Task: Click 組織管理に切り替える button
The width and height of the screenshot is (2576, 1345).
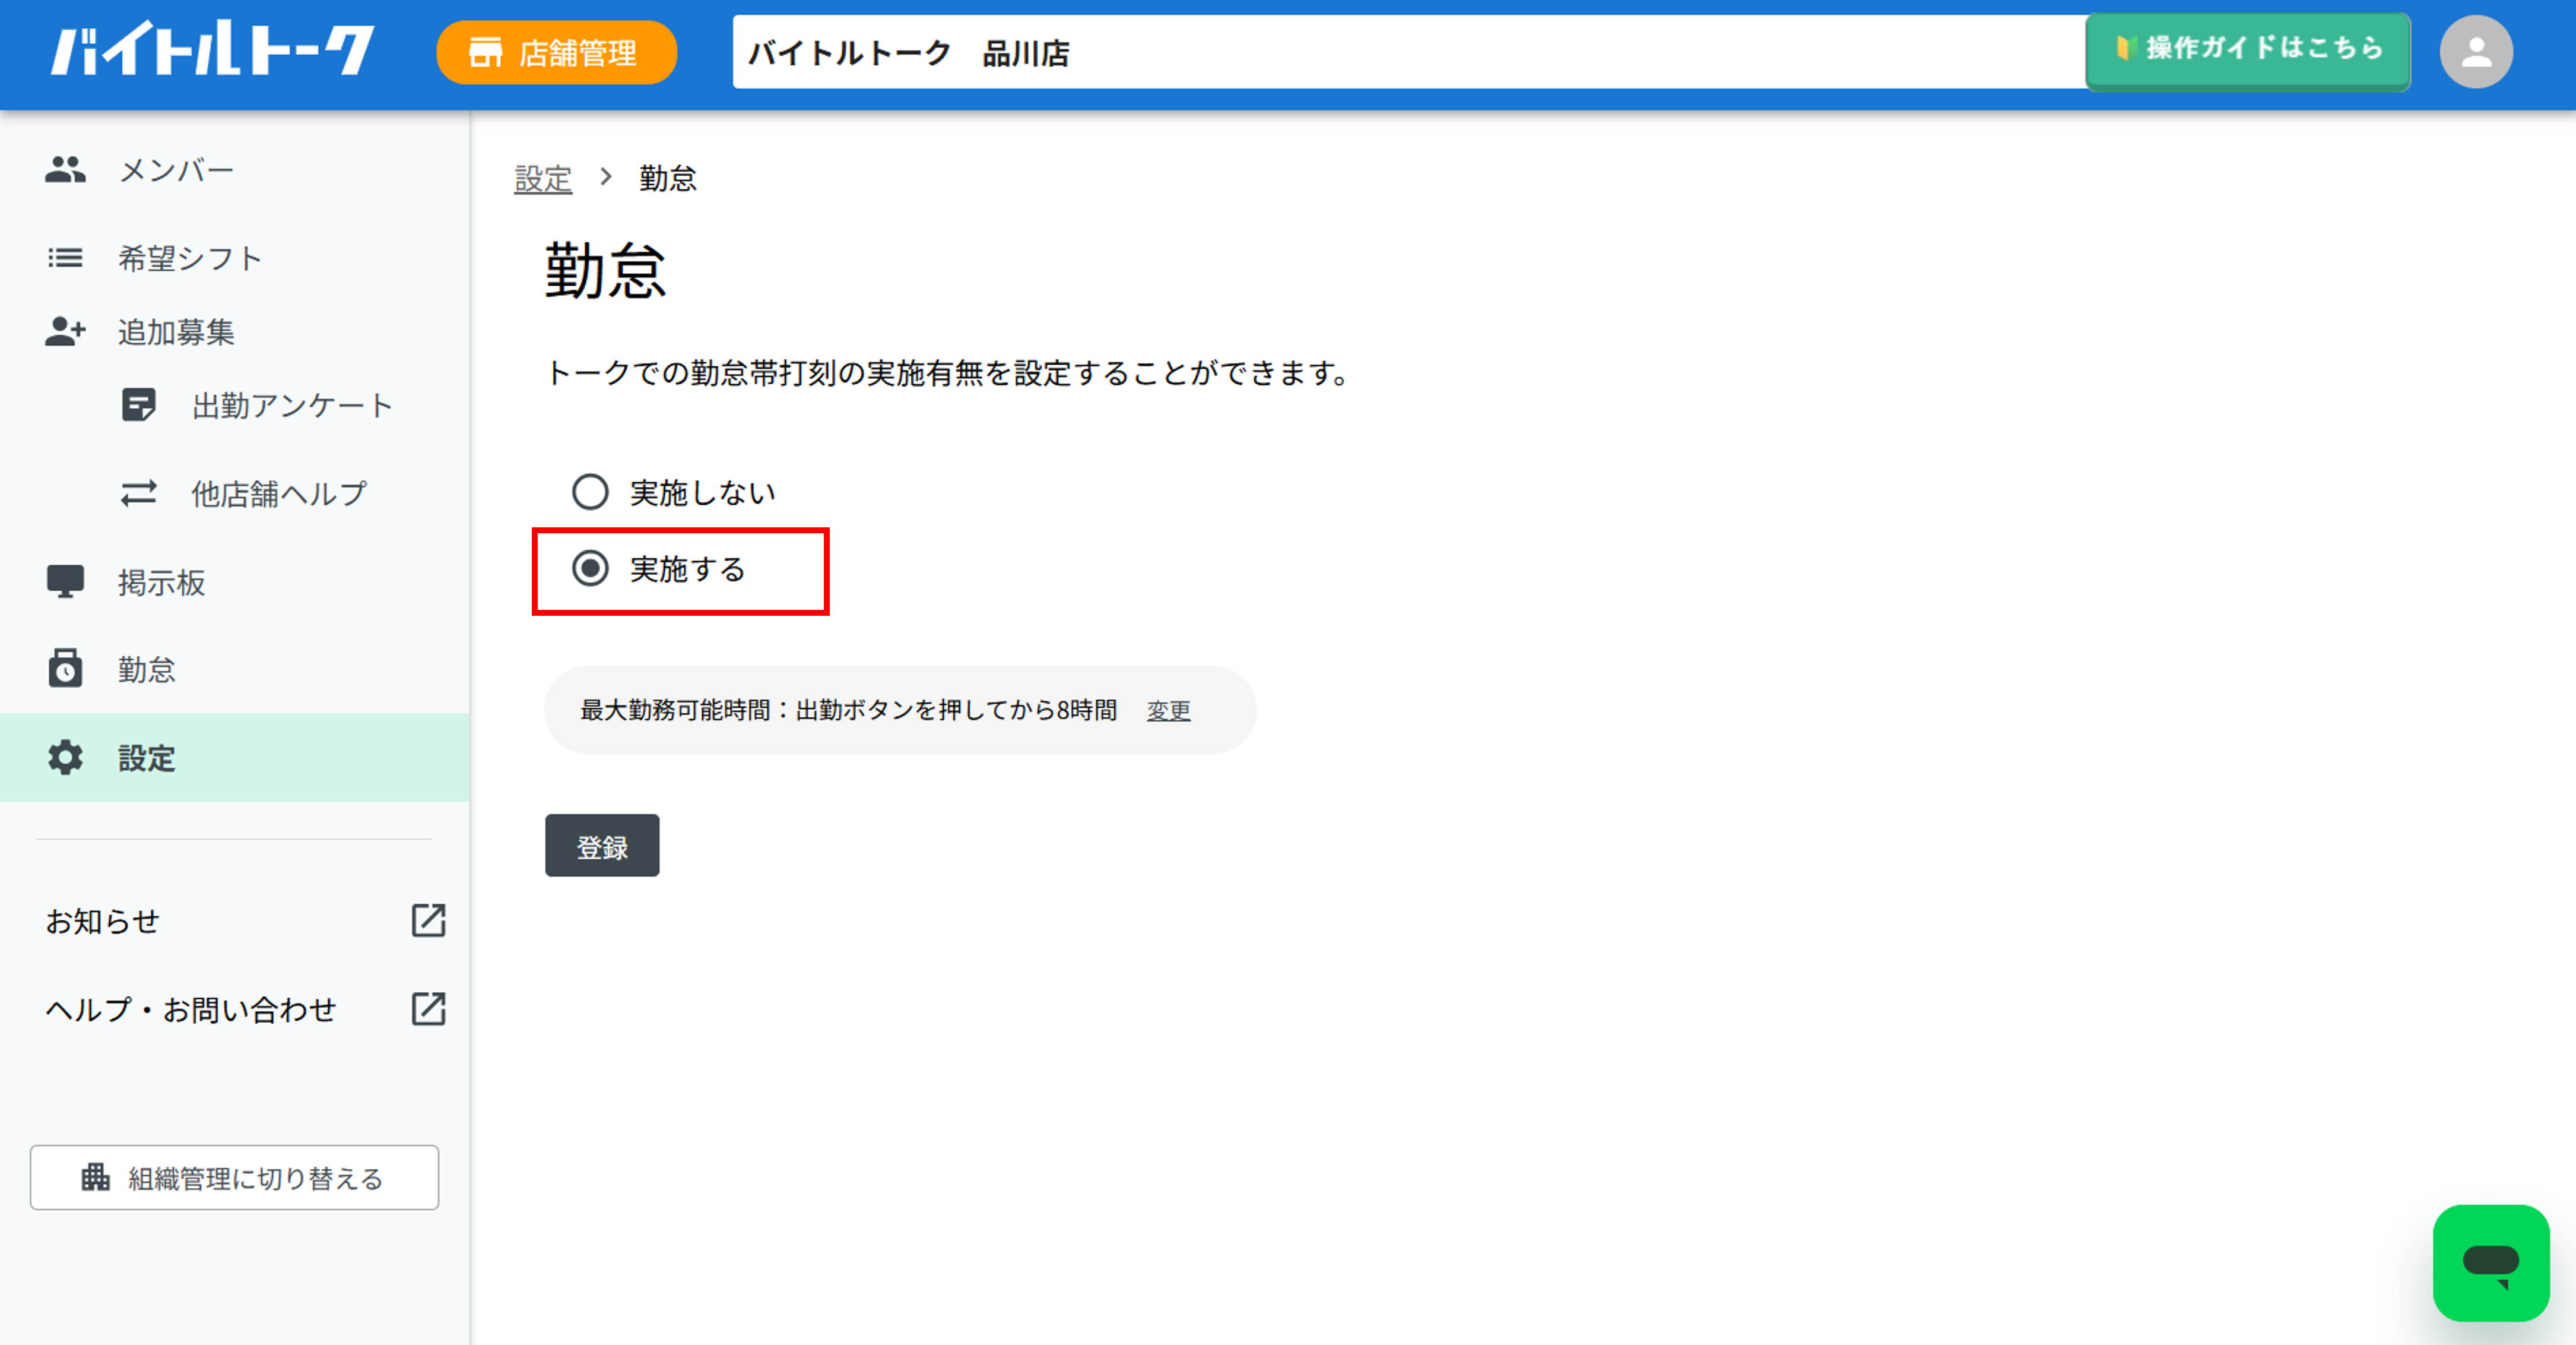Action: click(234, 1177)
